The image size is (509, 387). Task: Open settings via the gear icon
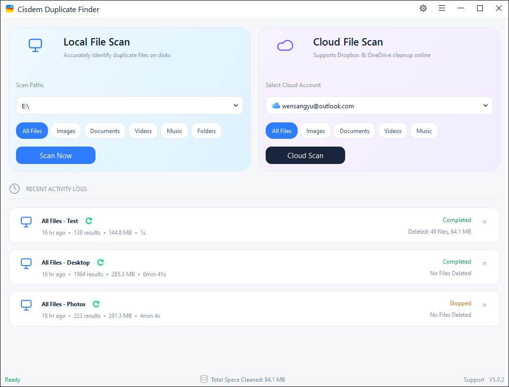(423, 8)
